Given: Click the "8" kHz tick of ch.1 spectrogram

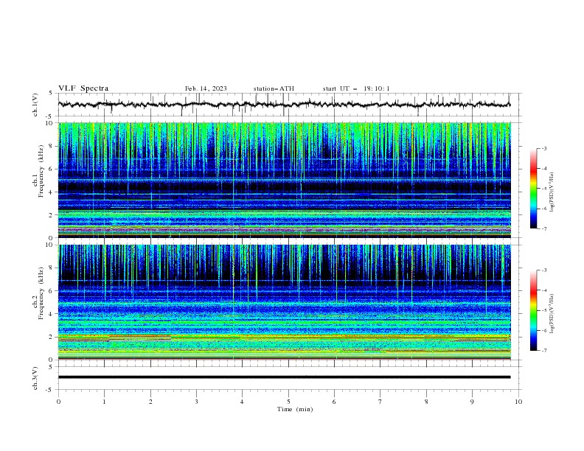Looking at the screenshot, I should click(x=52, y=146).
